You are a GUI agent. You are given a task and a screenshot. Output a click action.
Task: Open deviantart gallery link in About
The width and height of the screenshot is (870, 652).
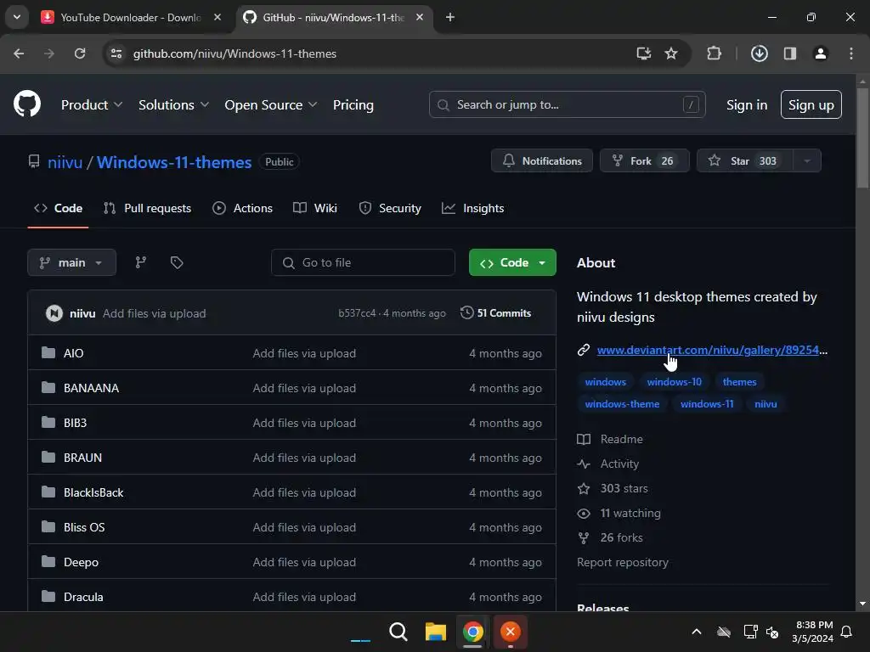(712, 350)
